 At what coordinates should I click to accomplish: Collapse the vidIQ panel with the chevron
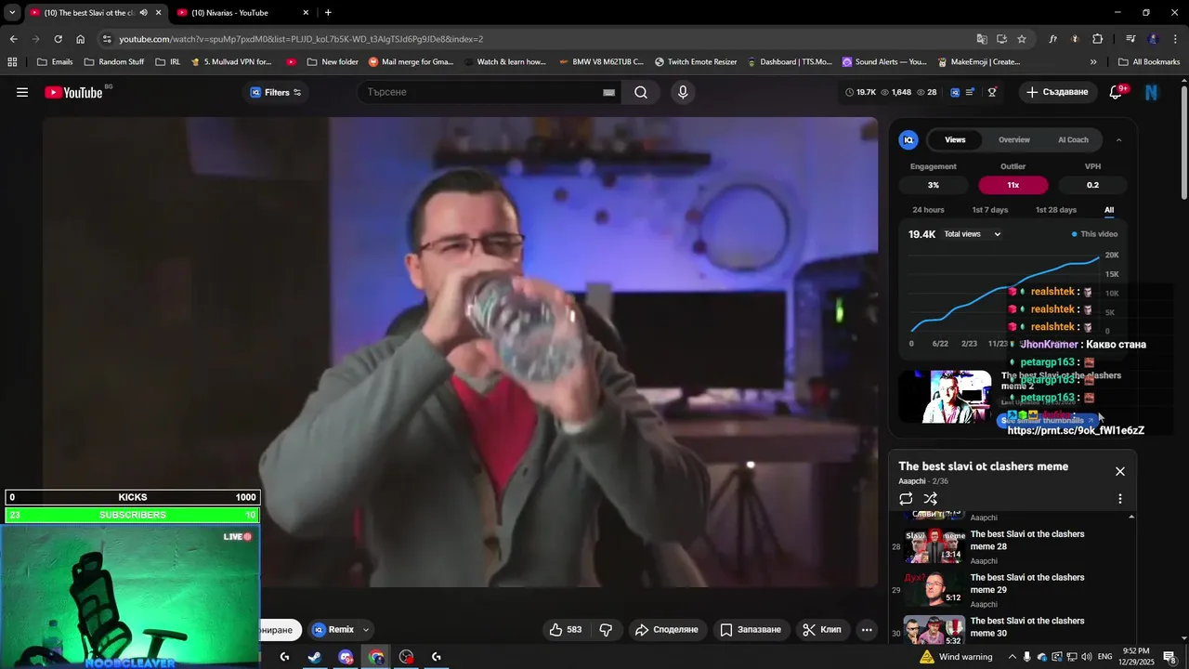(1118, 139)
